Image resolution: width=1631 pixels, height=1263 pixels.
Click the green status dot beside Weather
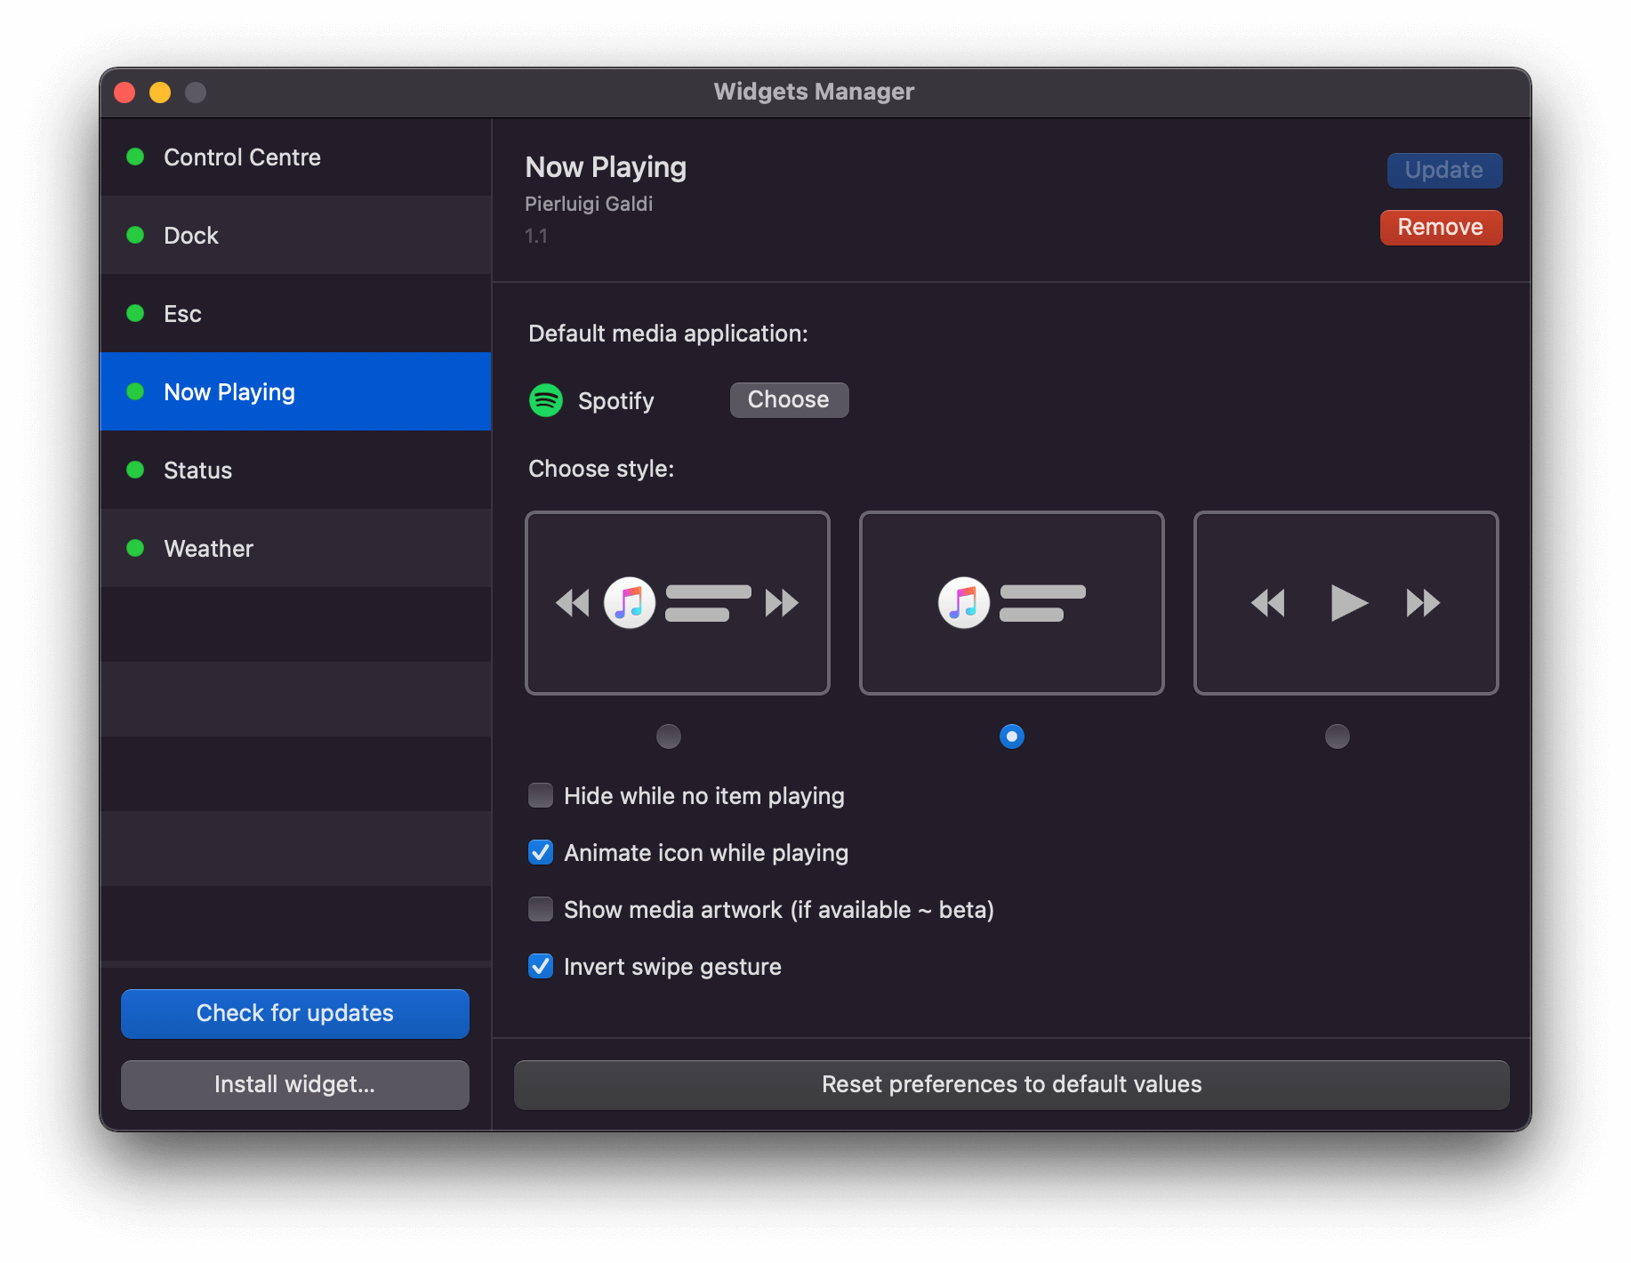135,548
